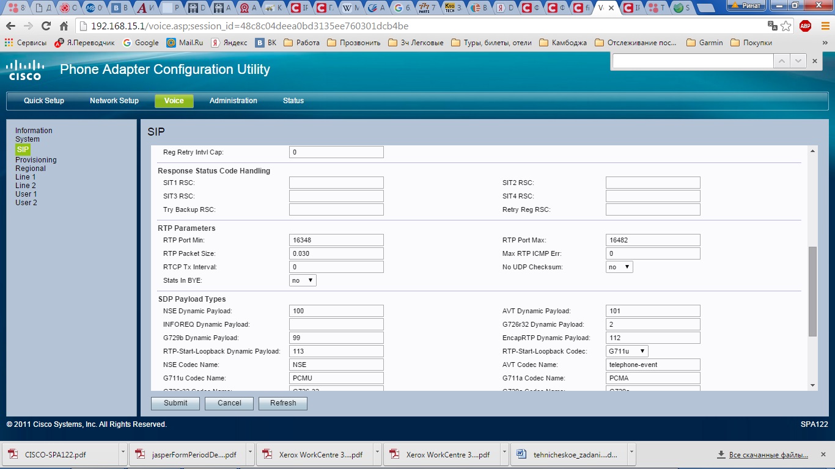Image resolution: width=835 pixels, height=469 pixels.
Task: Click the Retry Reg RSC input field
Action: (x=653, y=209)
